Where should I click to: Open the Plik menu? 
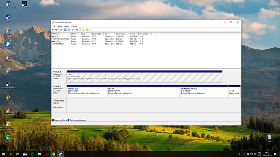54,26
